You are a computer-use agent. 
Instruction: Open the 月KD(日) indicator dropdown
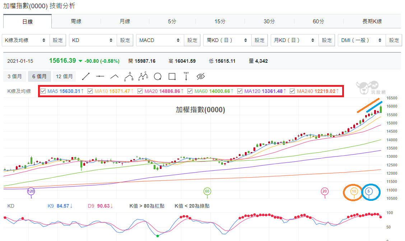point(295,40)
